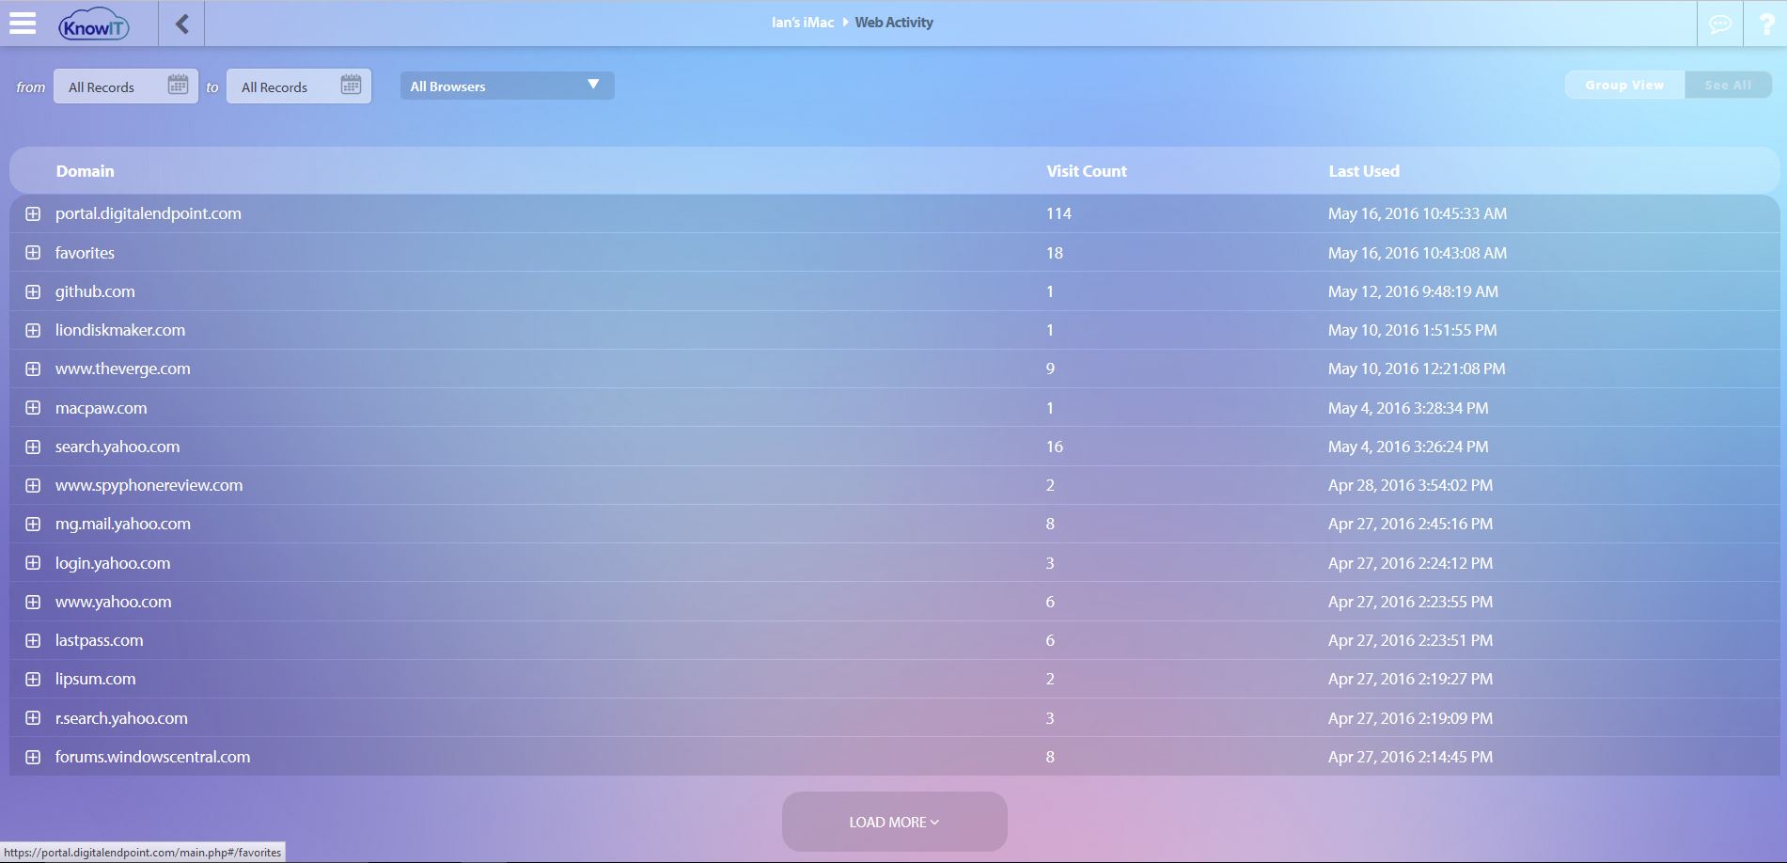The height and width of the screenshot is (863, 1787).
Task: Expand the lipsum.com row
Action: coord(33,679)
